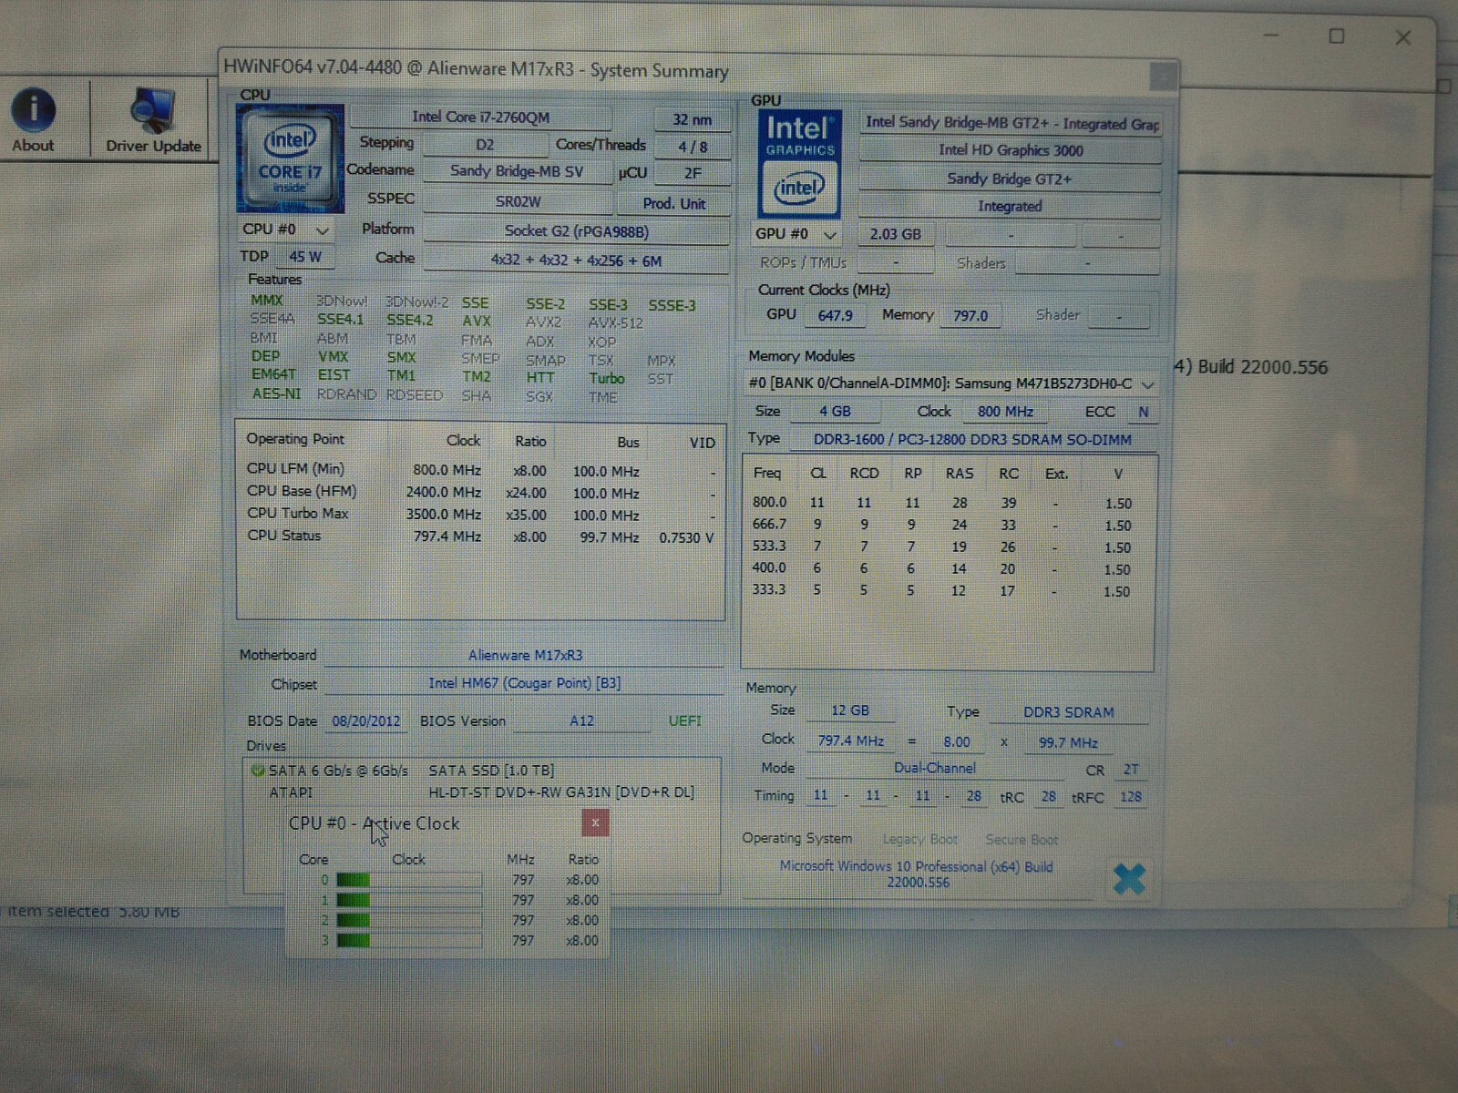Select the Intel Core i7-2760QM name field
The height and width of the screenshot is (1093, 1458).
480,117
